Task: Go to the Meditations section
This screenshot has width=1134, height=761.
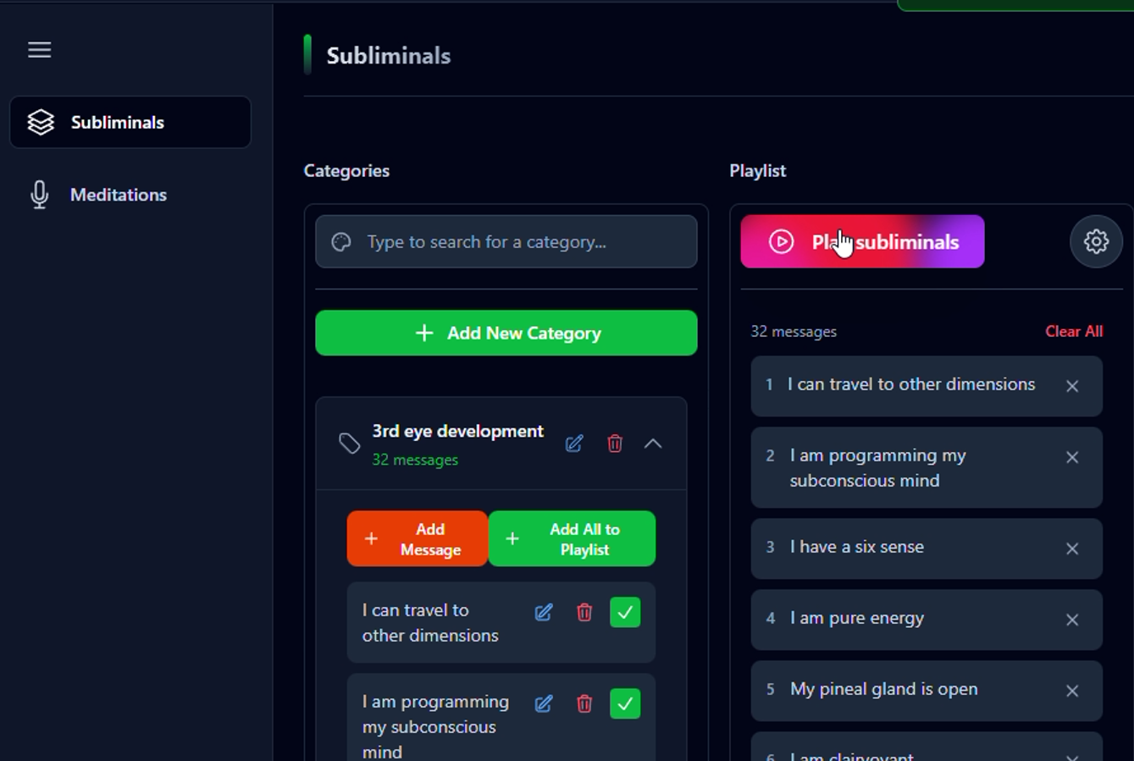Action: [119, 195]
